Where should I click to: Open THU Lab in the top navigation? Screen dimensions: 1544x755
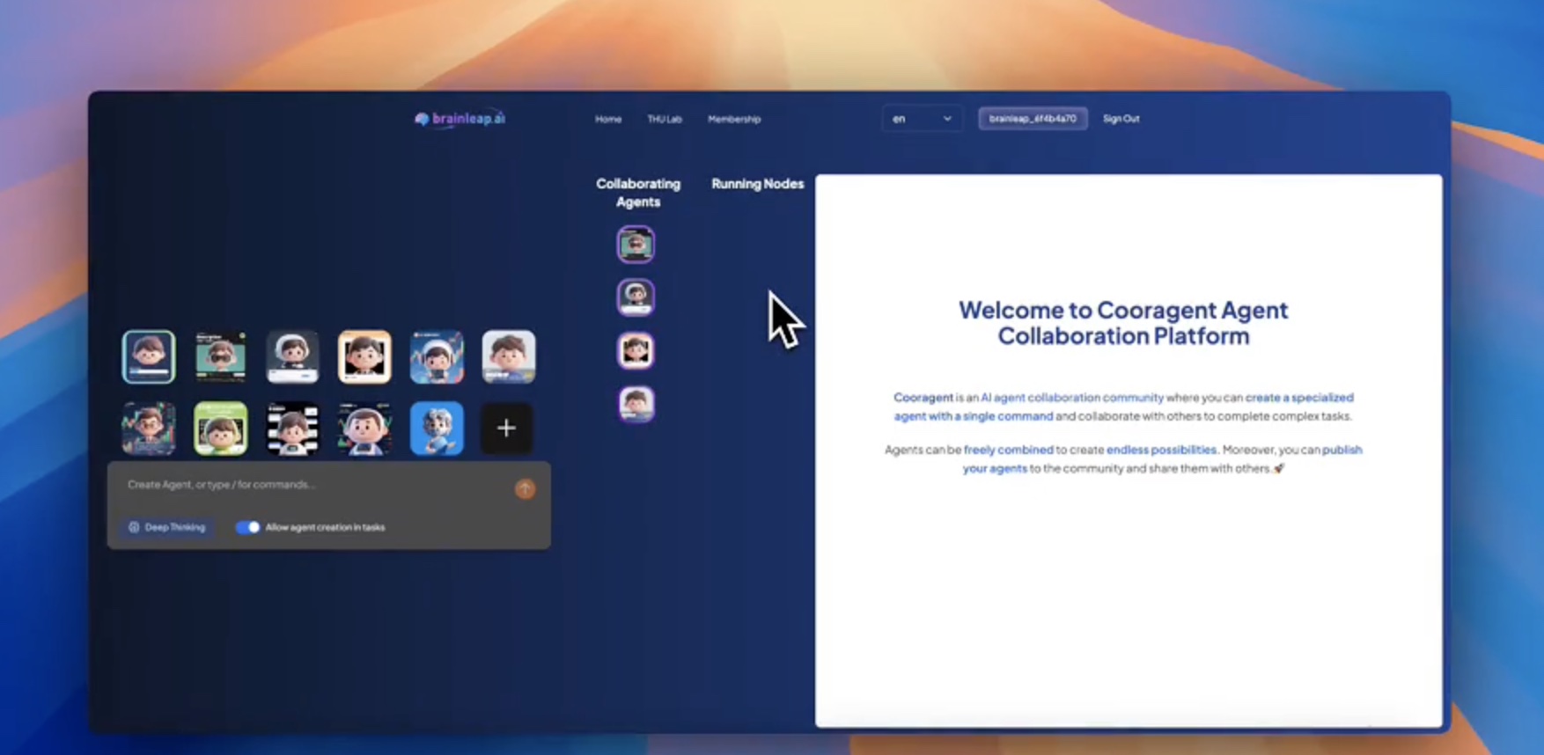click(x=665, y=119)
